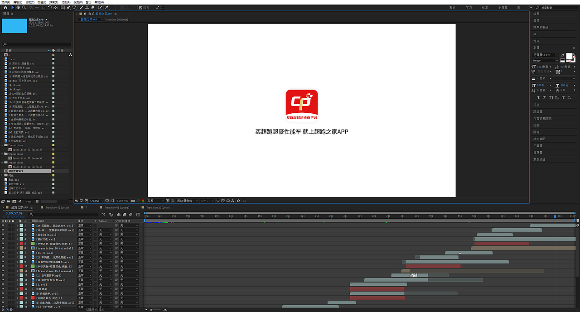Select the Selection arrow tool
The image size is (580, 312).
(12, 8)
